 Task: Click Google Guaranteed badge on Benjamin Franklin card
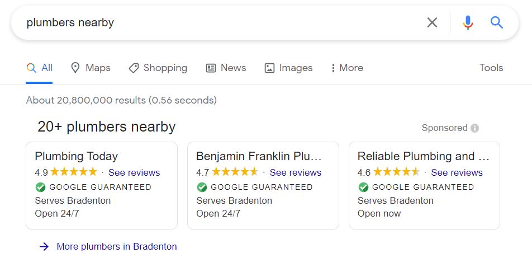point(255,187)
